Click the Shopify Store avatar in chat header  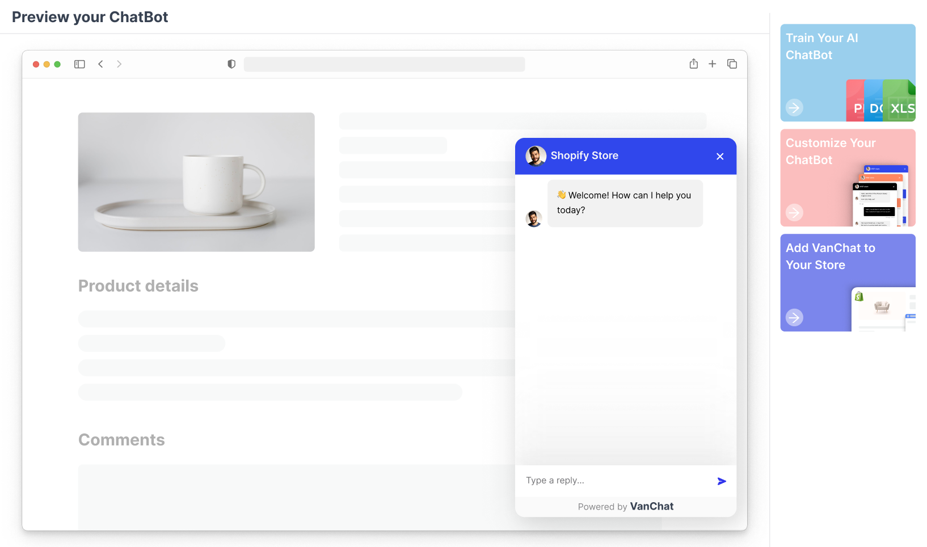coord(536,155)
